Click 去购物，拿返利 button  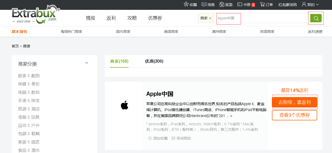[x=294, y=102]
